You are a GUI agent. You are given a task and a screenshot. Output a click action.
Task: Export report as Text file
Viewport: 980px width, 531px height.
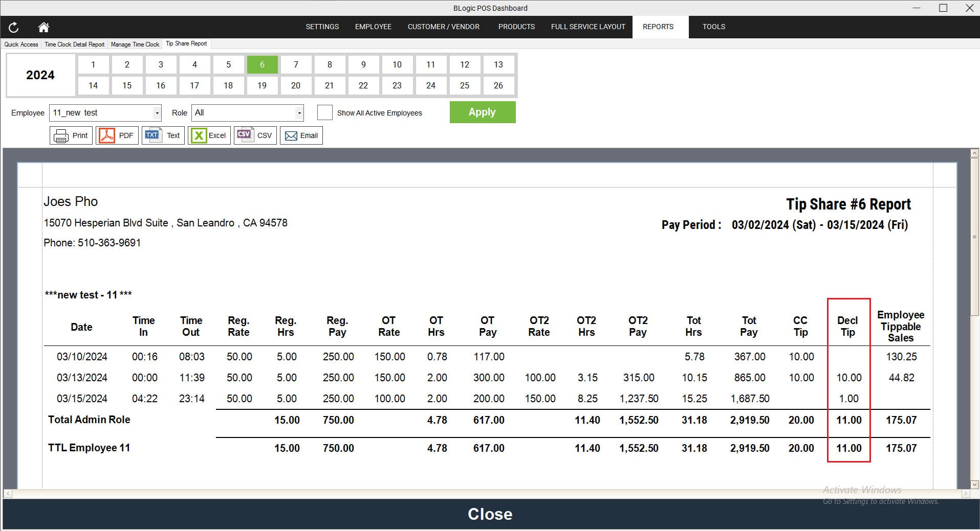(163, 135)
